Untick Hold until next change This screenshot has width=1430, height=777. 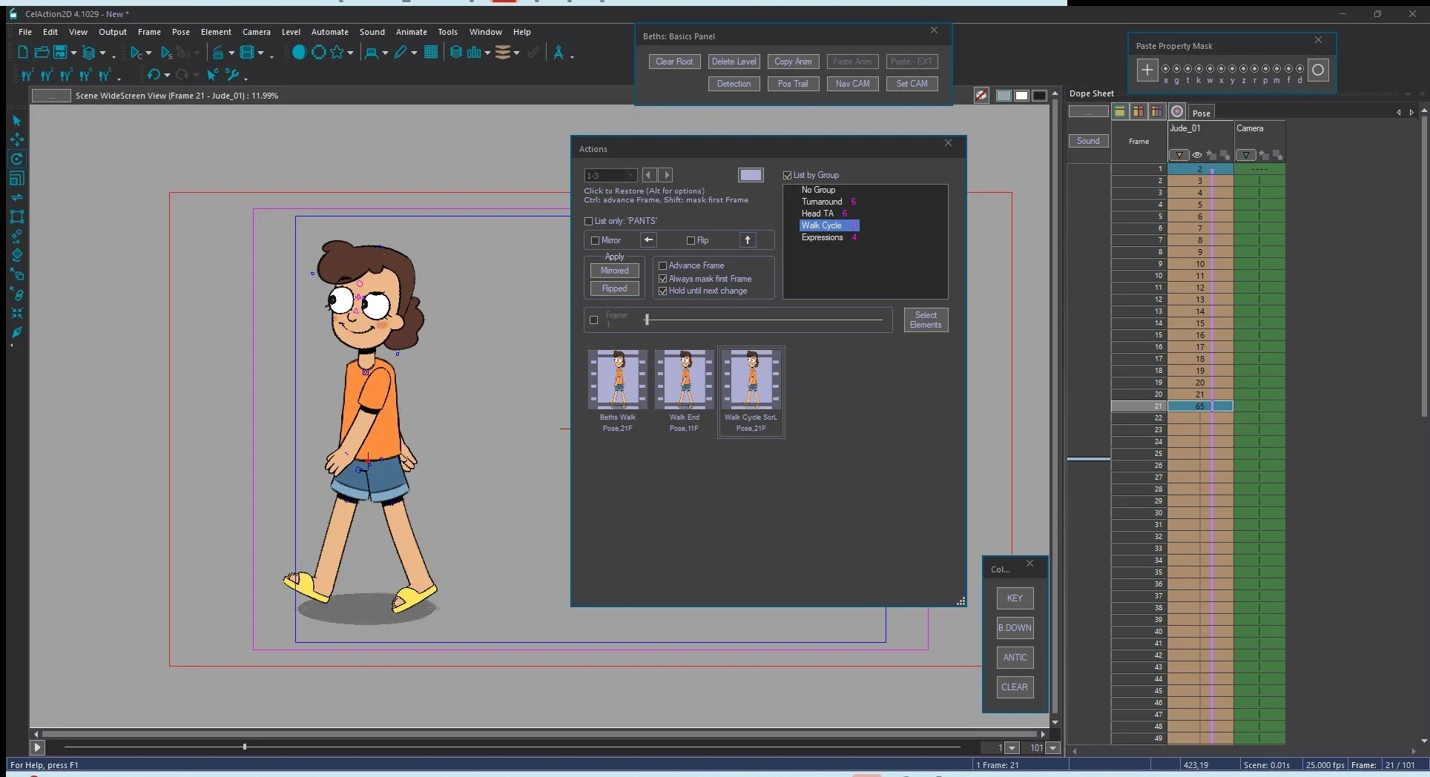[663, 291]
